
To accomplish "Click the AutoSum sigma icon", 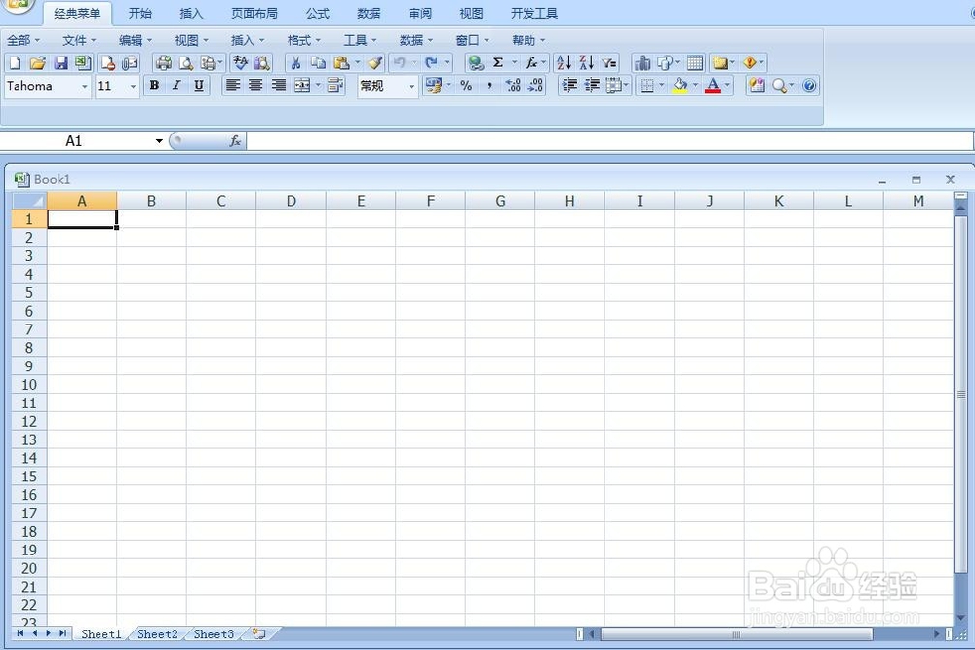I will point(498,62).
